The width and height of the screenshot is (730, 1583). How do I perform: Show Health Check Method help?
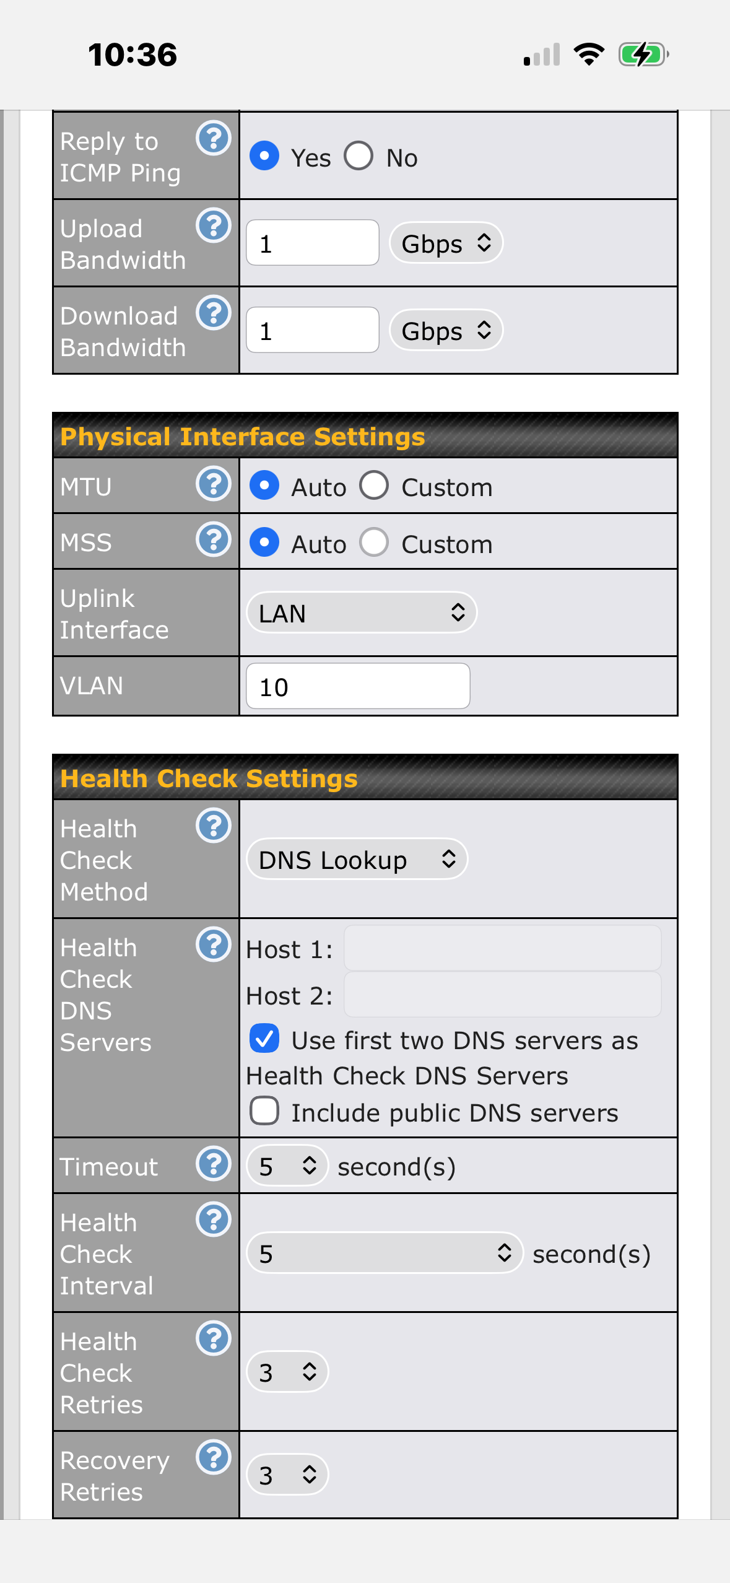(x=213, y=826)
